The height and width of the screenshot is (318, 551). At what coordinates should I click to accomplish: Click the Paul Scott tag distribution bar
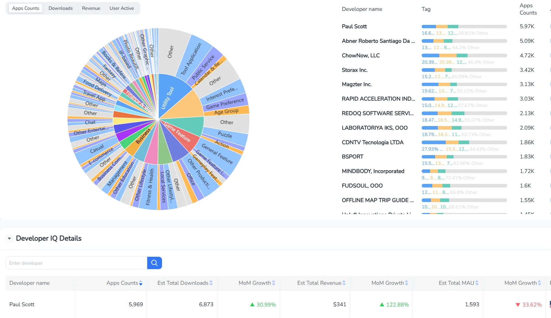(464, 27)
